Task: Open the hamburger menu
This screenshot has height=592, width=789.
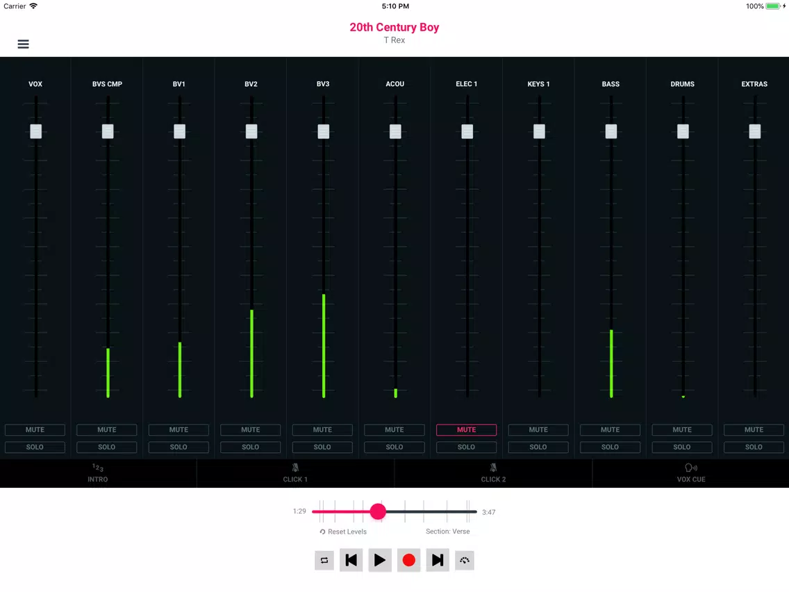Action: [x=23, y=44]
